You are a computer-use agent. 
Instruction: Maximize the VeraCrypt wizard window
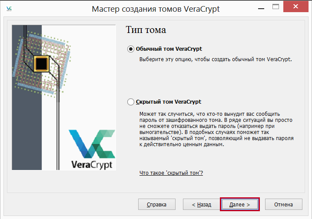(275, 7)
